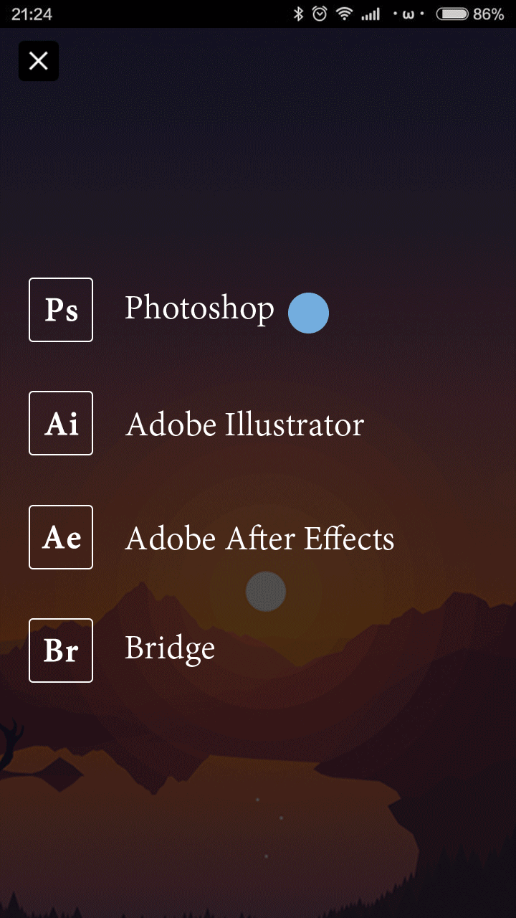Open the Bridge text label
This screenshot has width=516, height=918.
click(170, 648)
